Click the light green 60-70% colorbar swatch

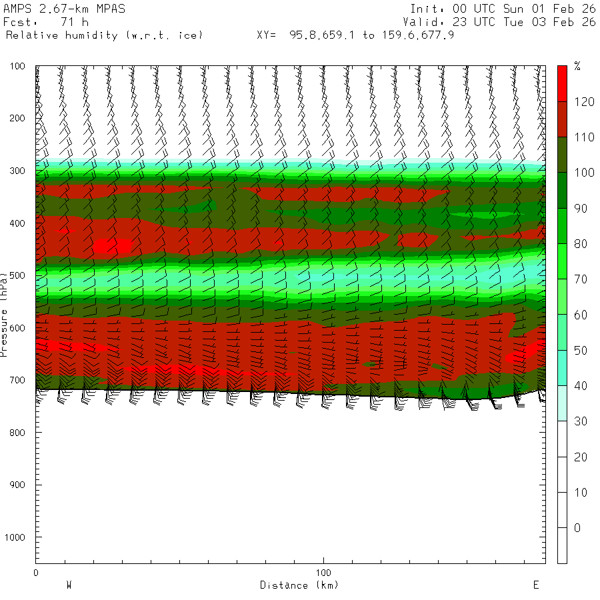point(562,297)
